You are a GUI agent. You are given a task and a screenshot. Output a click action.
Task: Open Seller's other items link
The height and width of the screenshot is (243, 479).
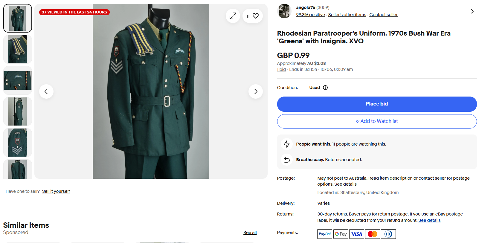pyautogui.click(x=347, y=15)
